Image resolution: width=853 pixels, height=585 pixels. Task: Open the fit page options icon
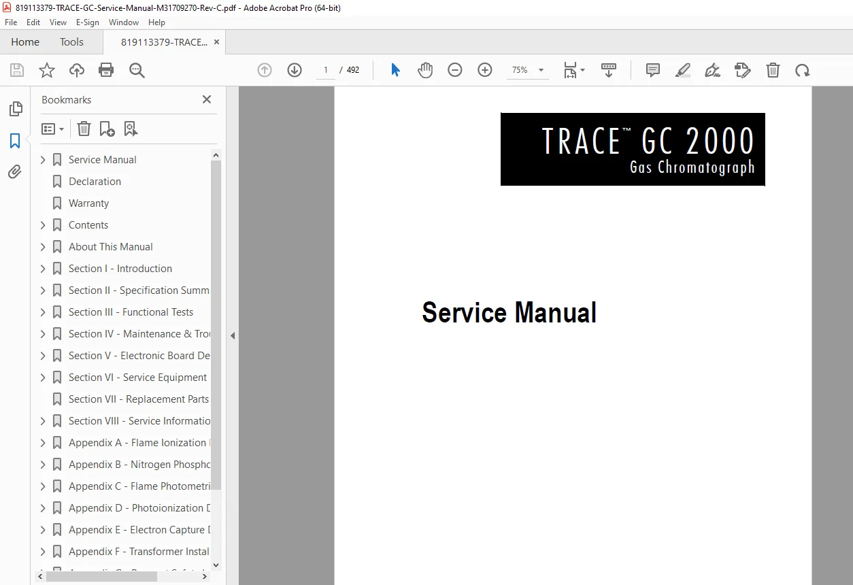click(573, 70)
